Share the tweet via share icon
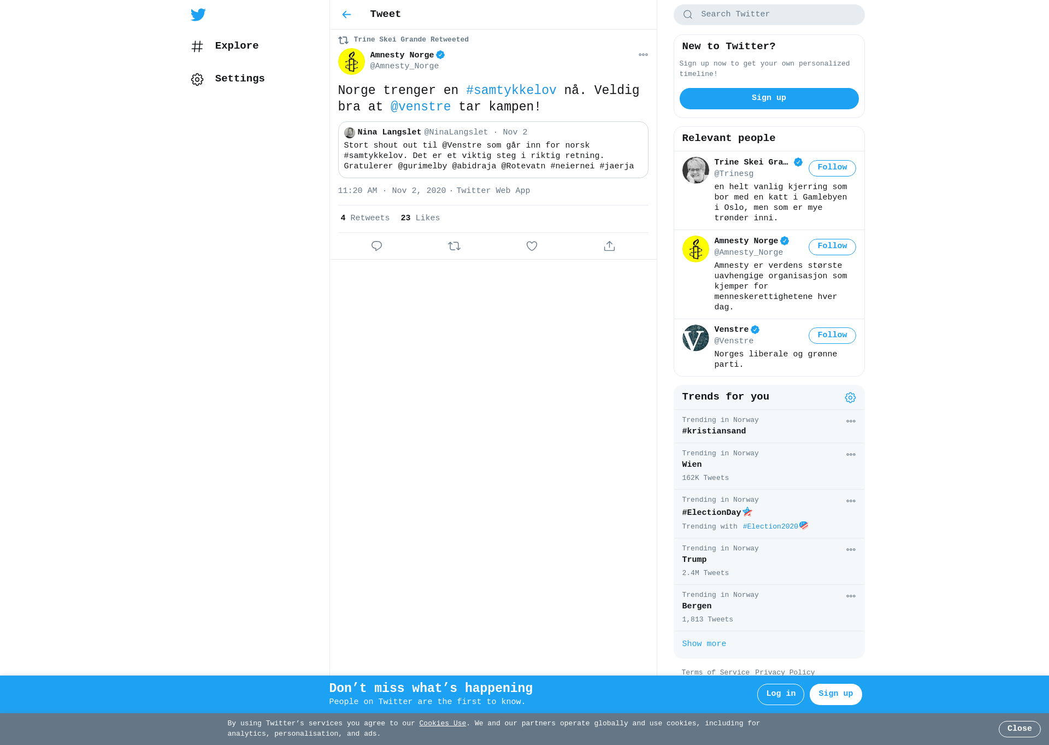The image size is (1049, 745). 609,246
